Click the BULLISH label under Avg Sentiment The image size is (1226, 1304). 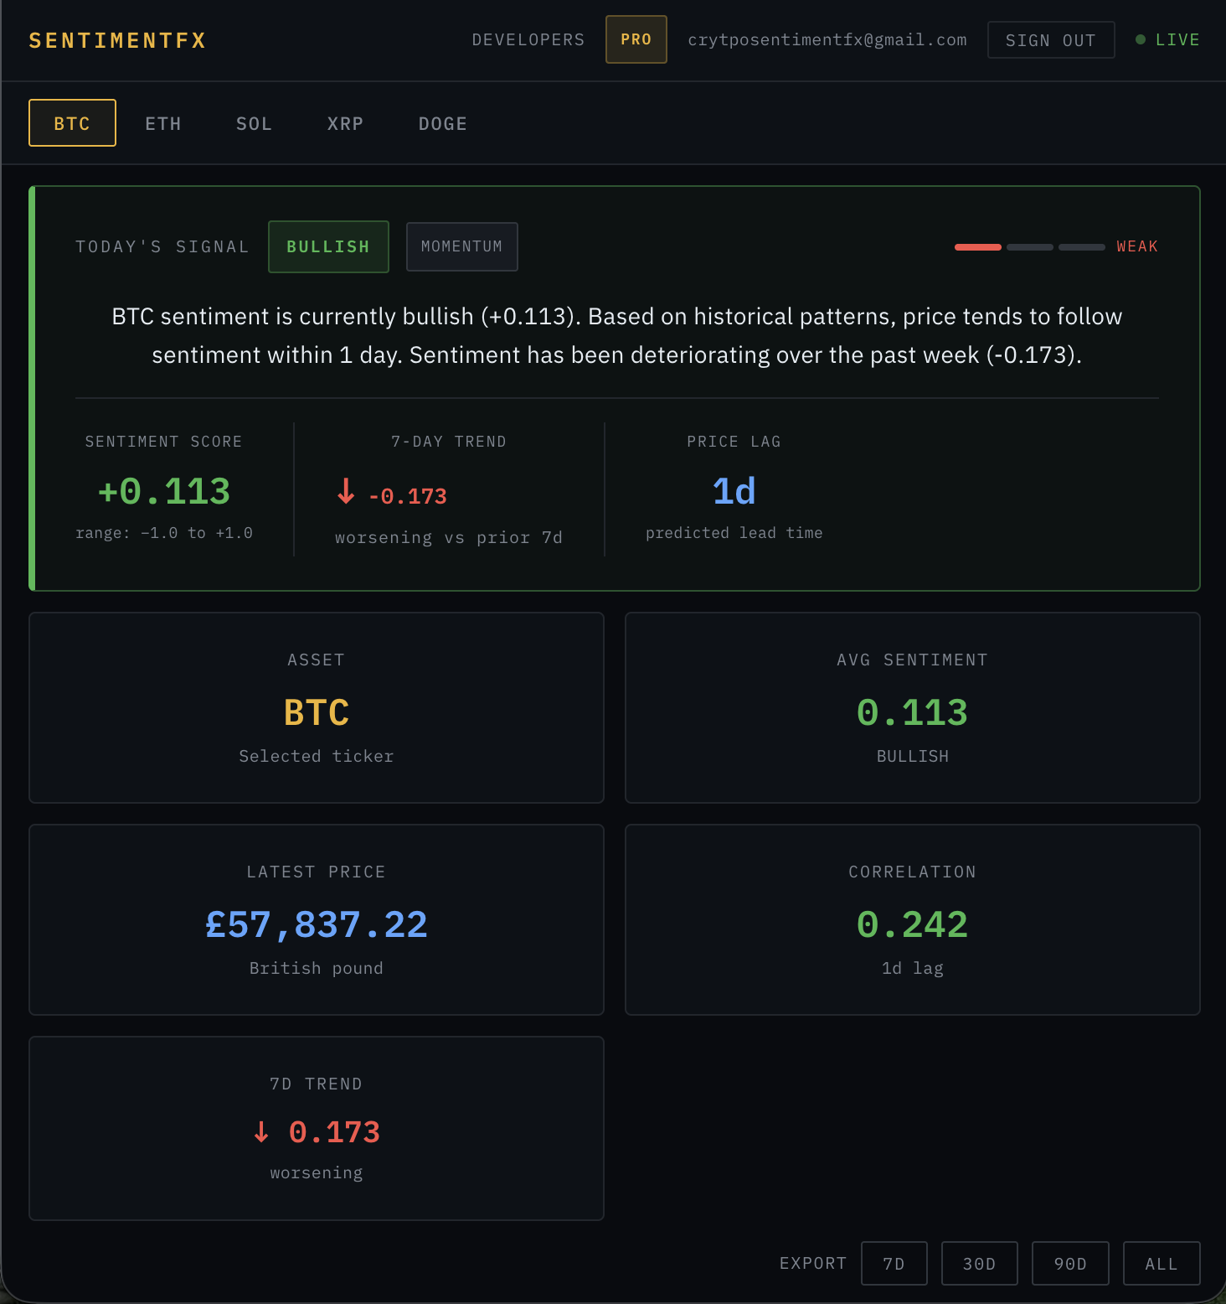click(x=913, y=756)
